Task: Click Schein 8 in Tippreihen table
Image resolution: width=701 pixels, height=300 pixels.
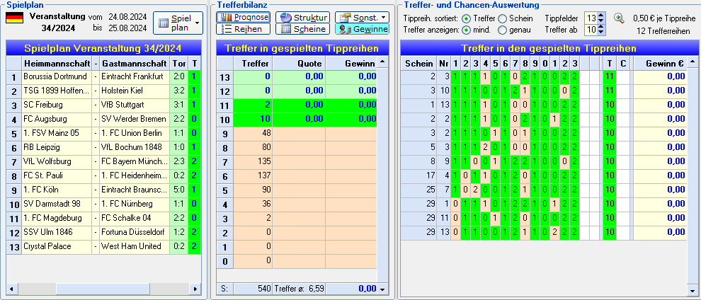Action: [418, 161]
